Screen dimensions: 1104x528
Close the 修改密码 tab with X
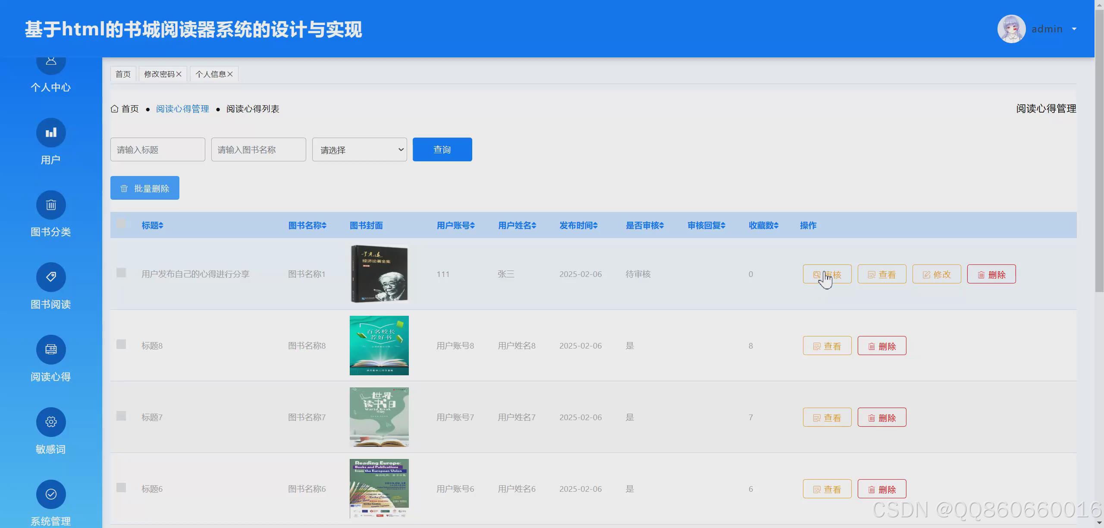(x=179, y=74)
